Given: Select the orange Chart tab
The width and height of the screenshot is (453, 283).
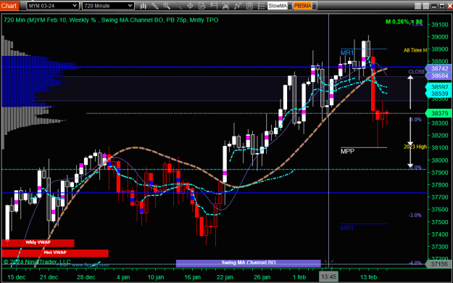Looking at the screenshot, I should tap(9, 6).
